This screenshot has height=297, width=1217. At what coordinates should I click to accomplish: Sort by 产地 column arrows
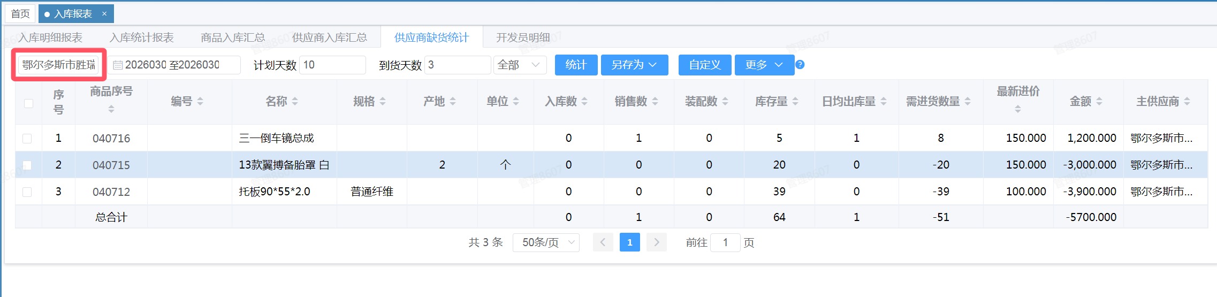pos(453,101)
